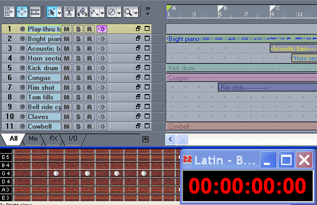The image size is (317, 205).
Task: Arm the Congas track for recording
Action: coord(89,78)
